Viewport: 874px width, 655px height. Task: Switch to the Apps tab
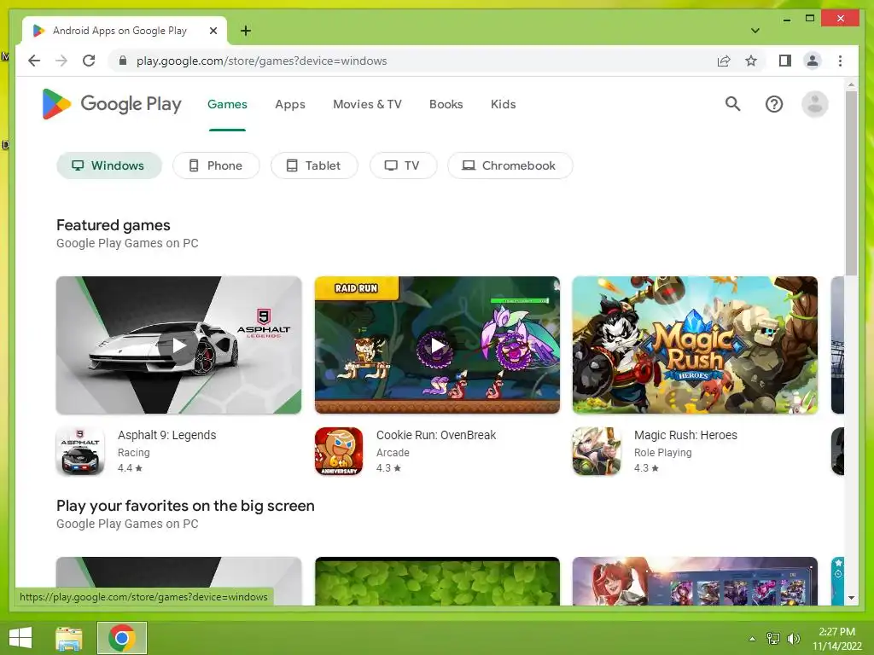pos(290,104)
